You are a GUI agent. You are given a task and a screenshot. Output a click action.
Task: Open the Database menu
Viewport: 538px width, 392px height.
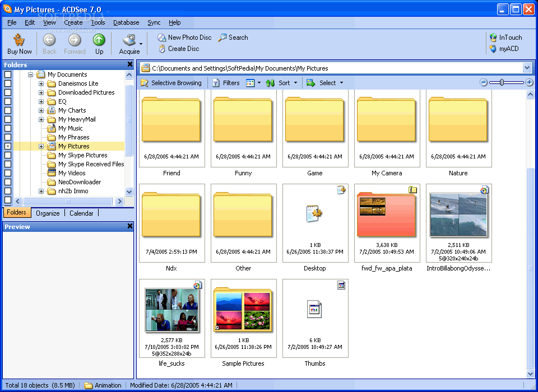point(126,22)
